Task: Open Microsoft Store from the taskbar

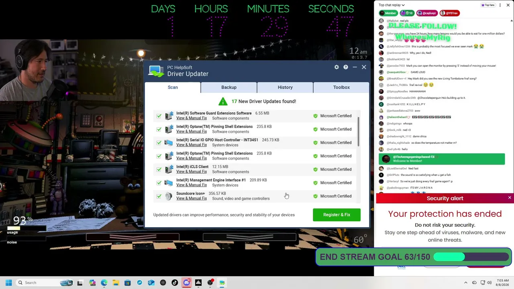Action: click(128, 283)
